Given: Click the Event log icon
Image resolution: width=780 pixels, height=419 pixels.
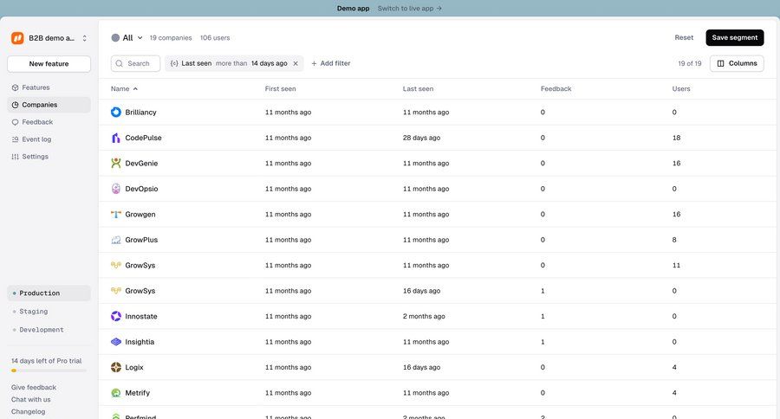Looking at the screenshot, I should (x=15, y=139).
